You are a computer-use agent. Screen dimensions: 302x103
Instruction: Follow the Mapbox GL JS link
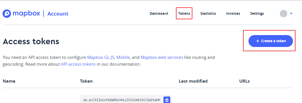pos(101,57)
